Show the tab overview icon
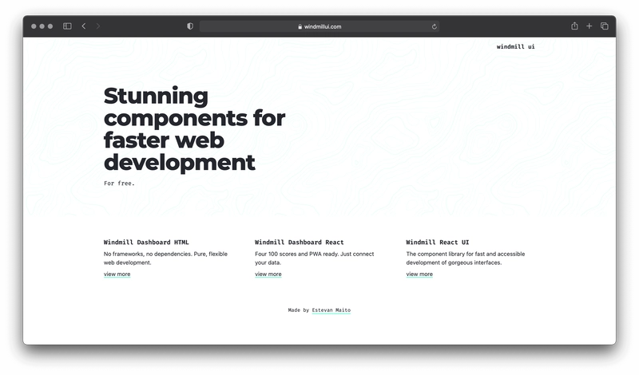Screen dimensions: 639x375 605,26
